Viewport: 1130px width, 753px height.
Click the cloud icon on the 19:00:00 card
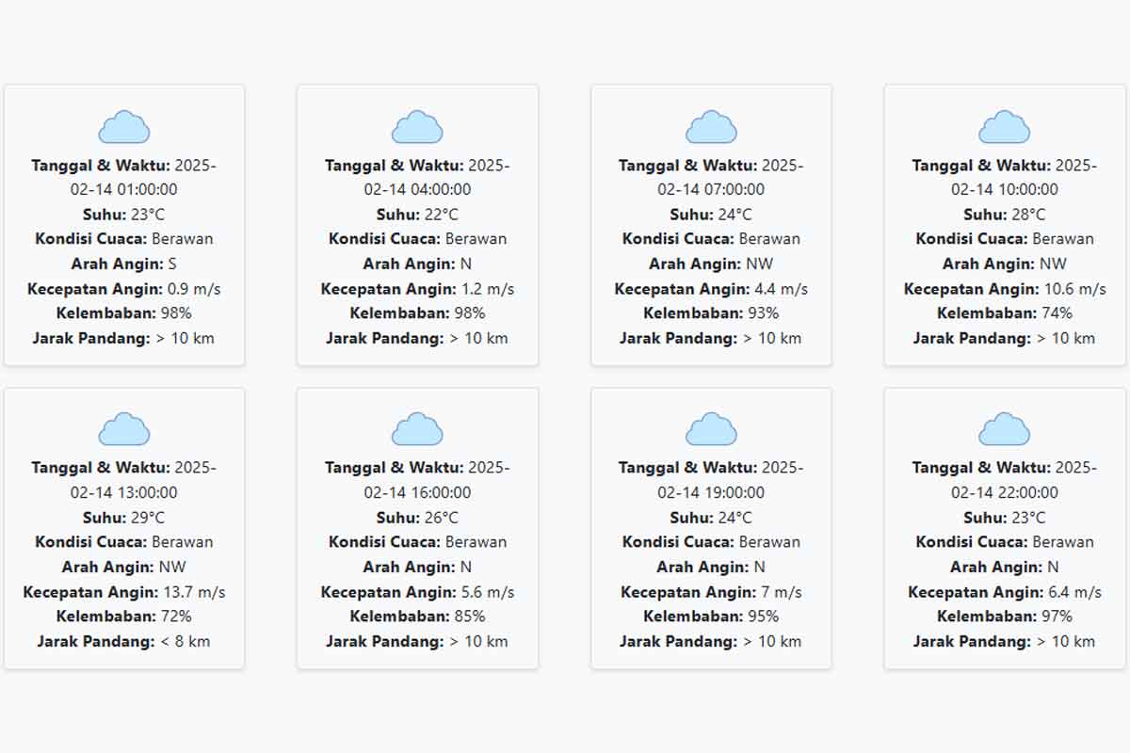711,429
